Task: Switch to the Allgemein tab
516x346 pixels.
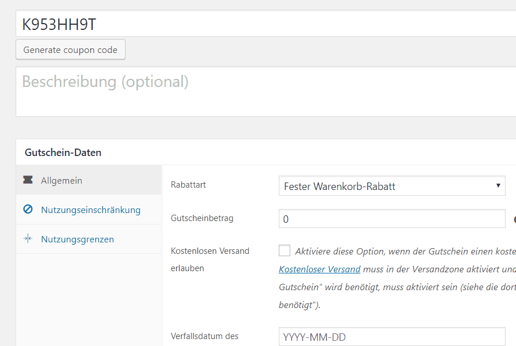Action: pos(62,180)
